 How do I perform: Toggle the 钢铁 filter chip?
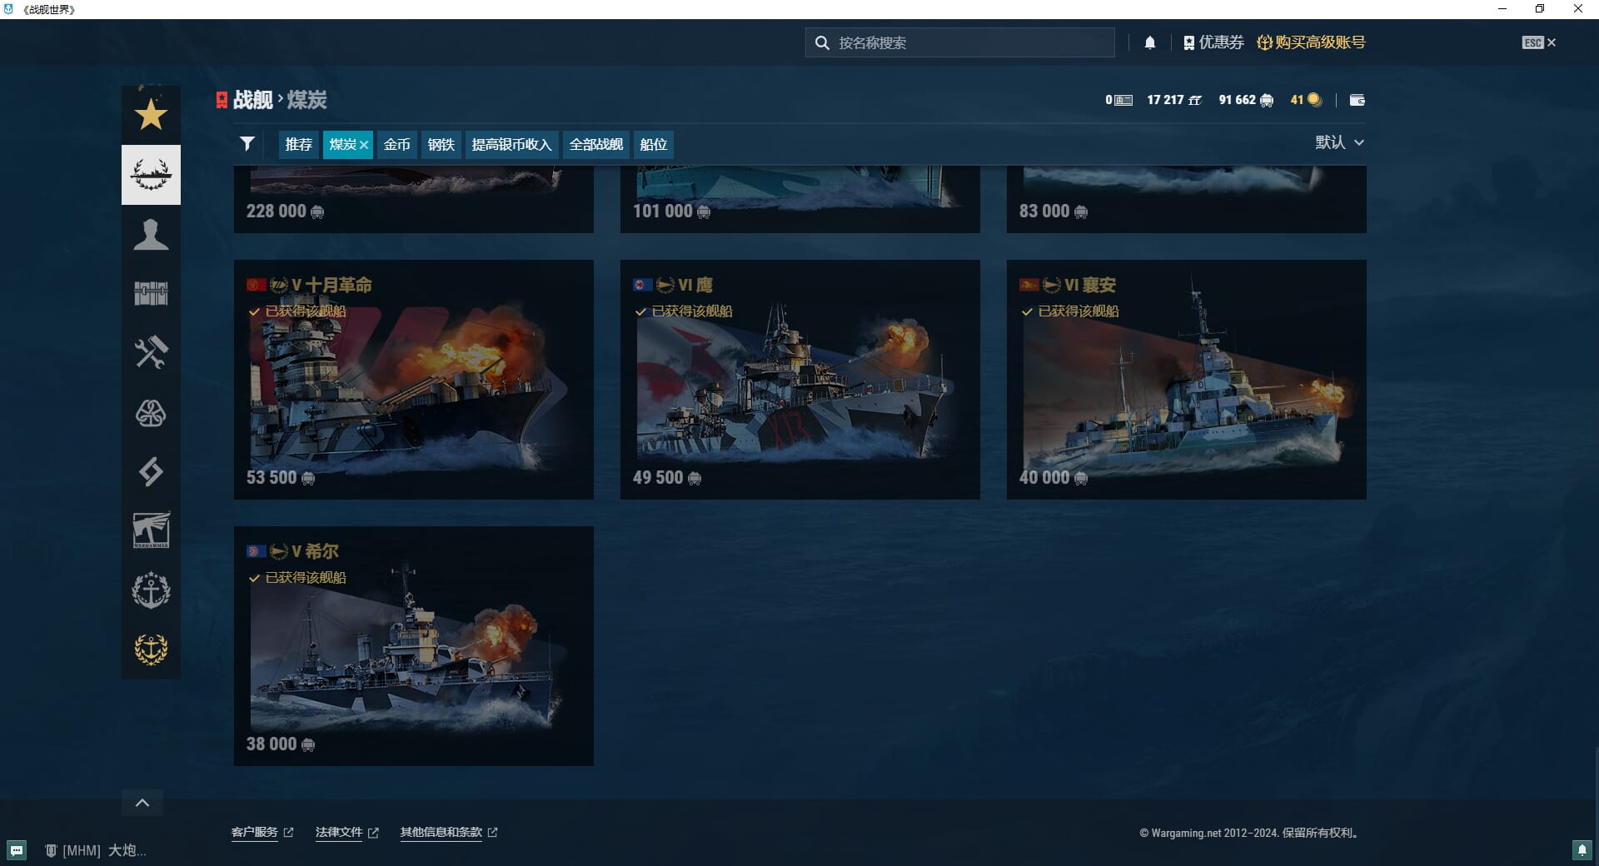coord(441,145)
